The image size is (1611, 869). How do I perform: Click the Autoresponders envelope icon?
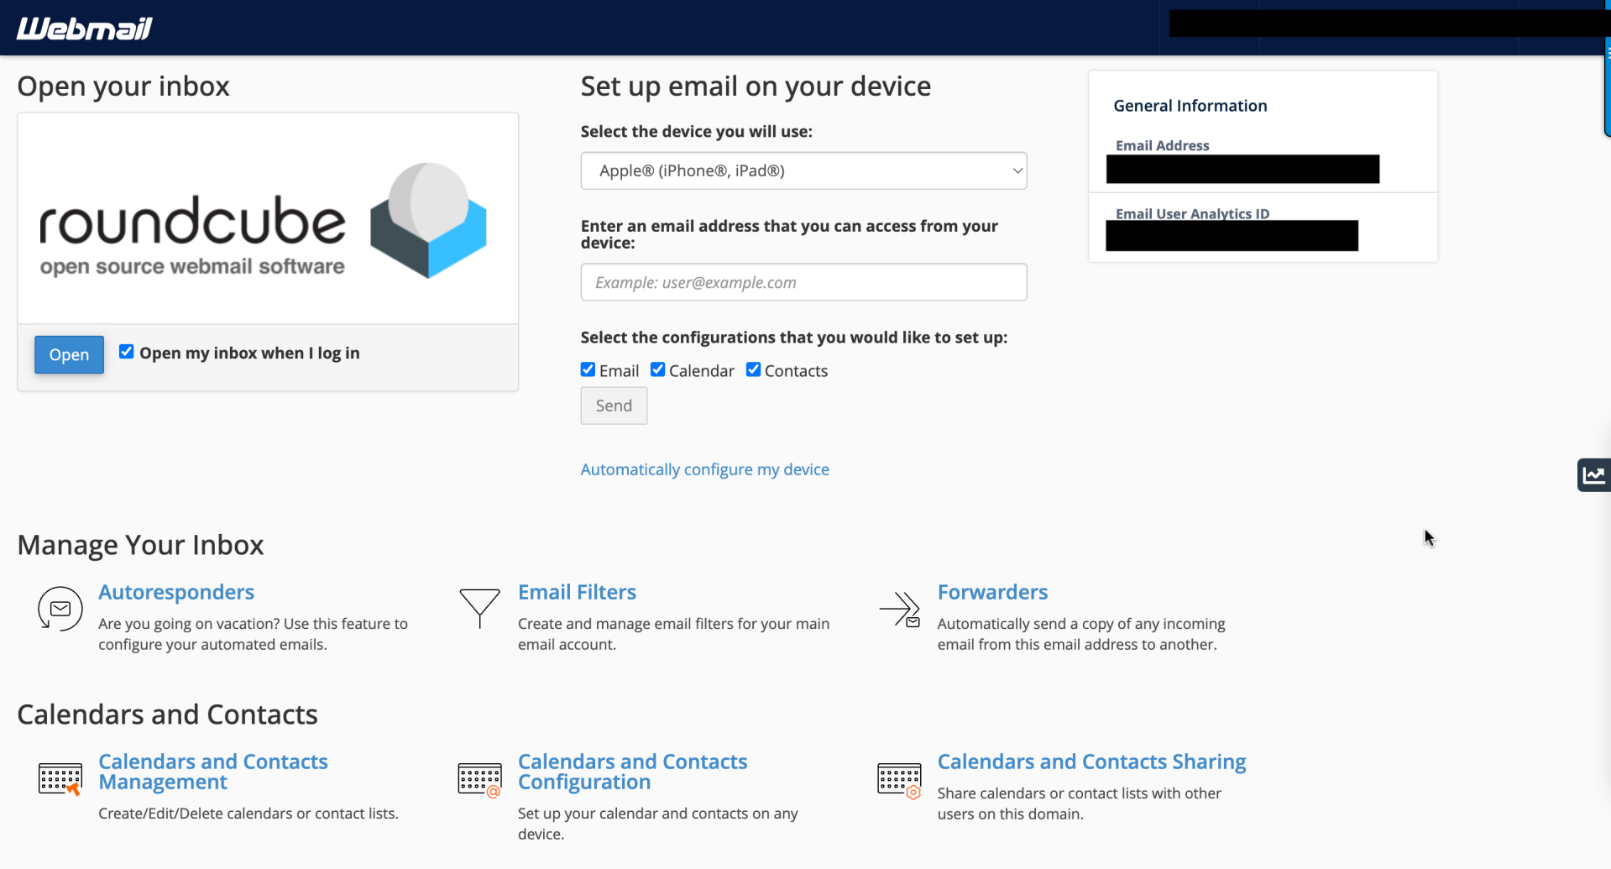point(60,609)
